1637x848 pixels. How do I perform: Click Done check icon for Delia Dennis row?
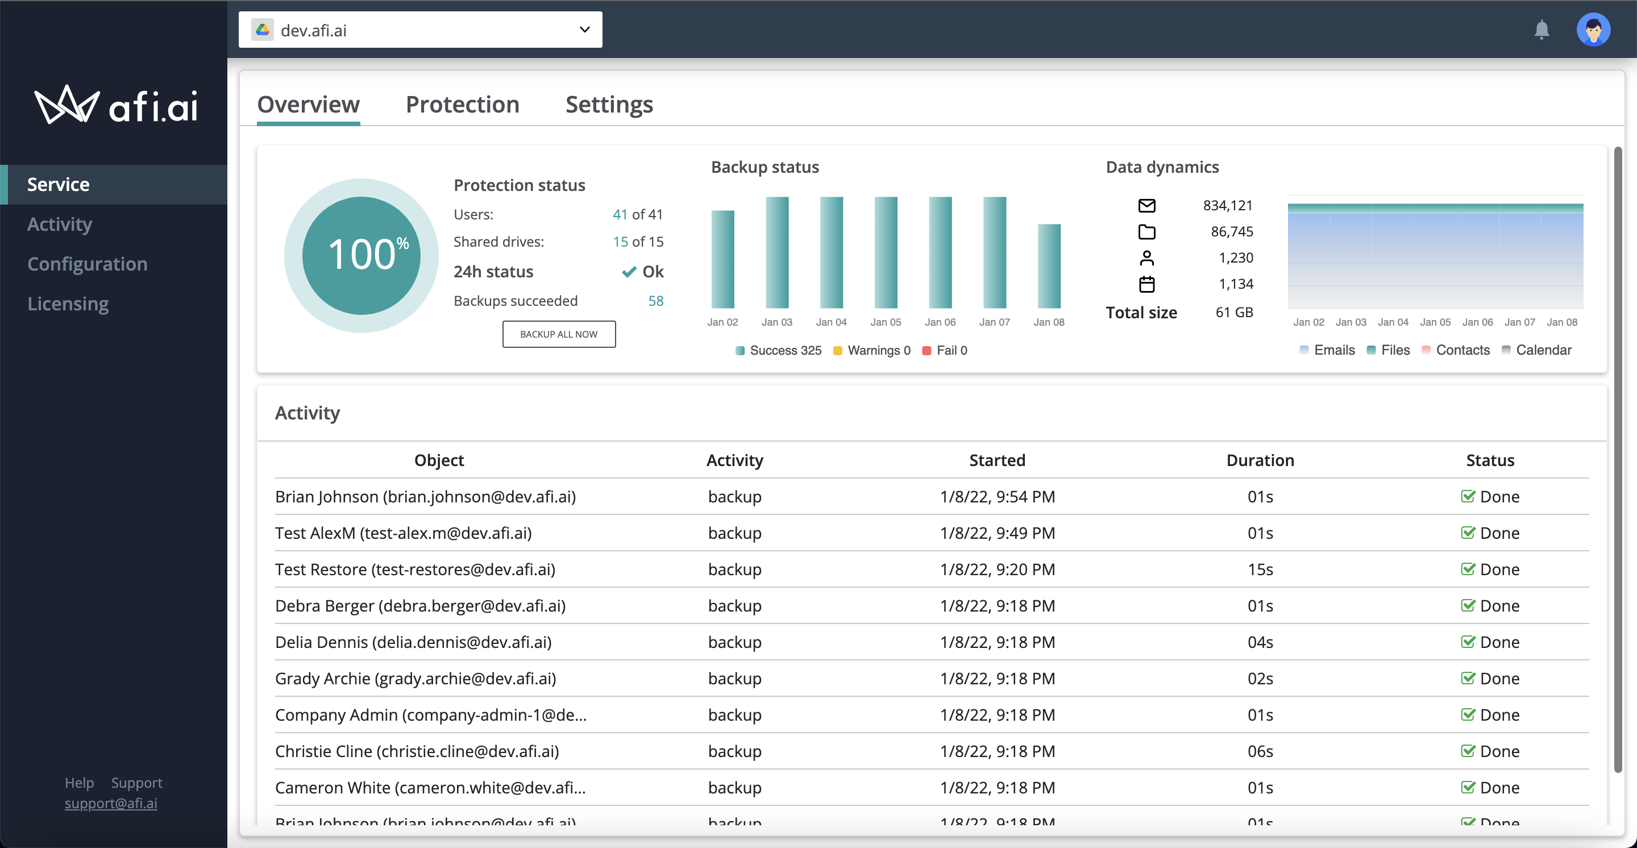point(1467,642)
